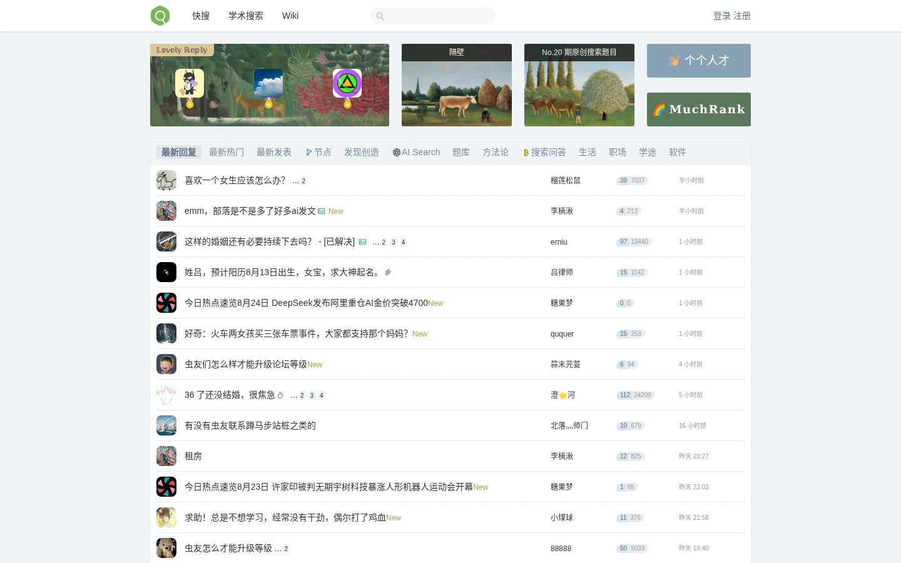Click the magnifier icon in search box
The image size is (901, 563).
click(380, 16)
